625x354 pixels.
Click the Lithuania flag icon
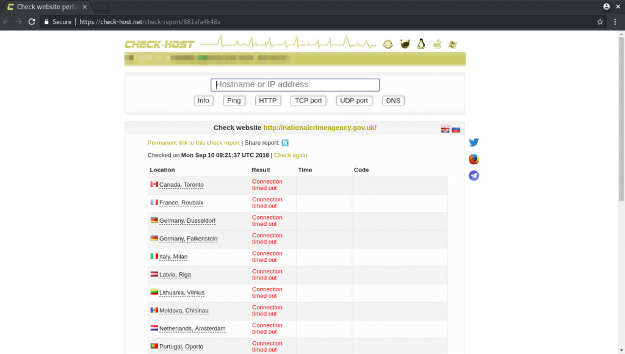point(154,292)
